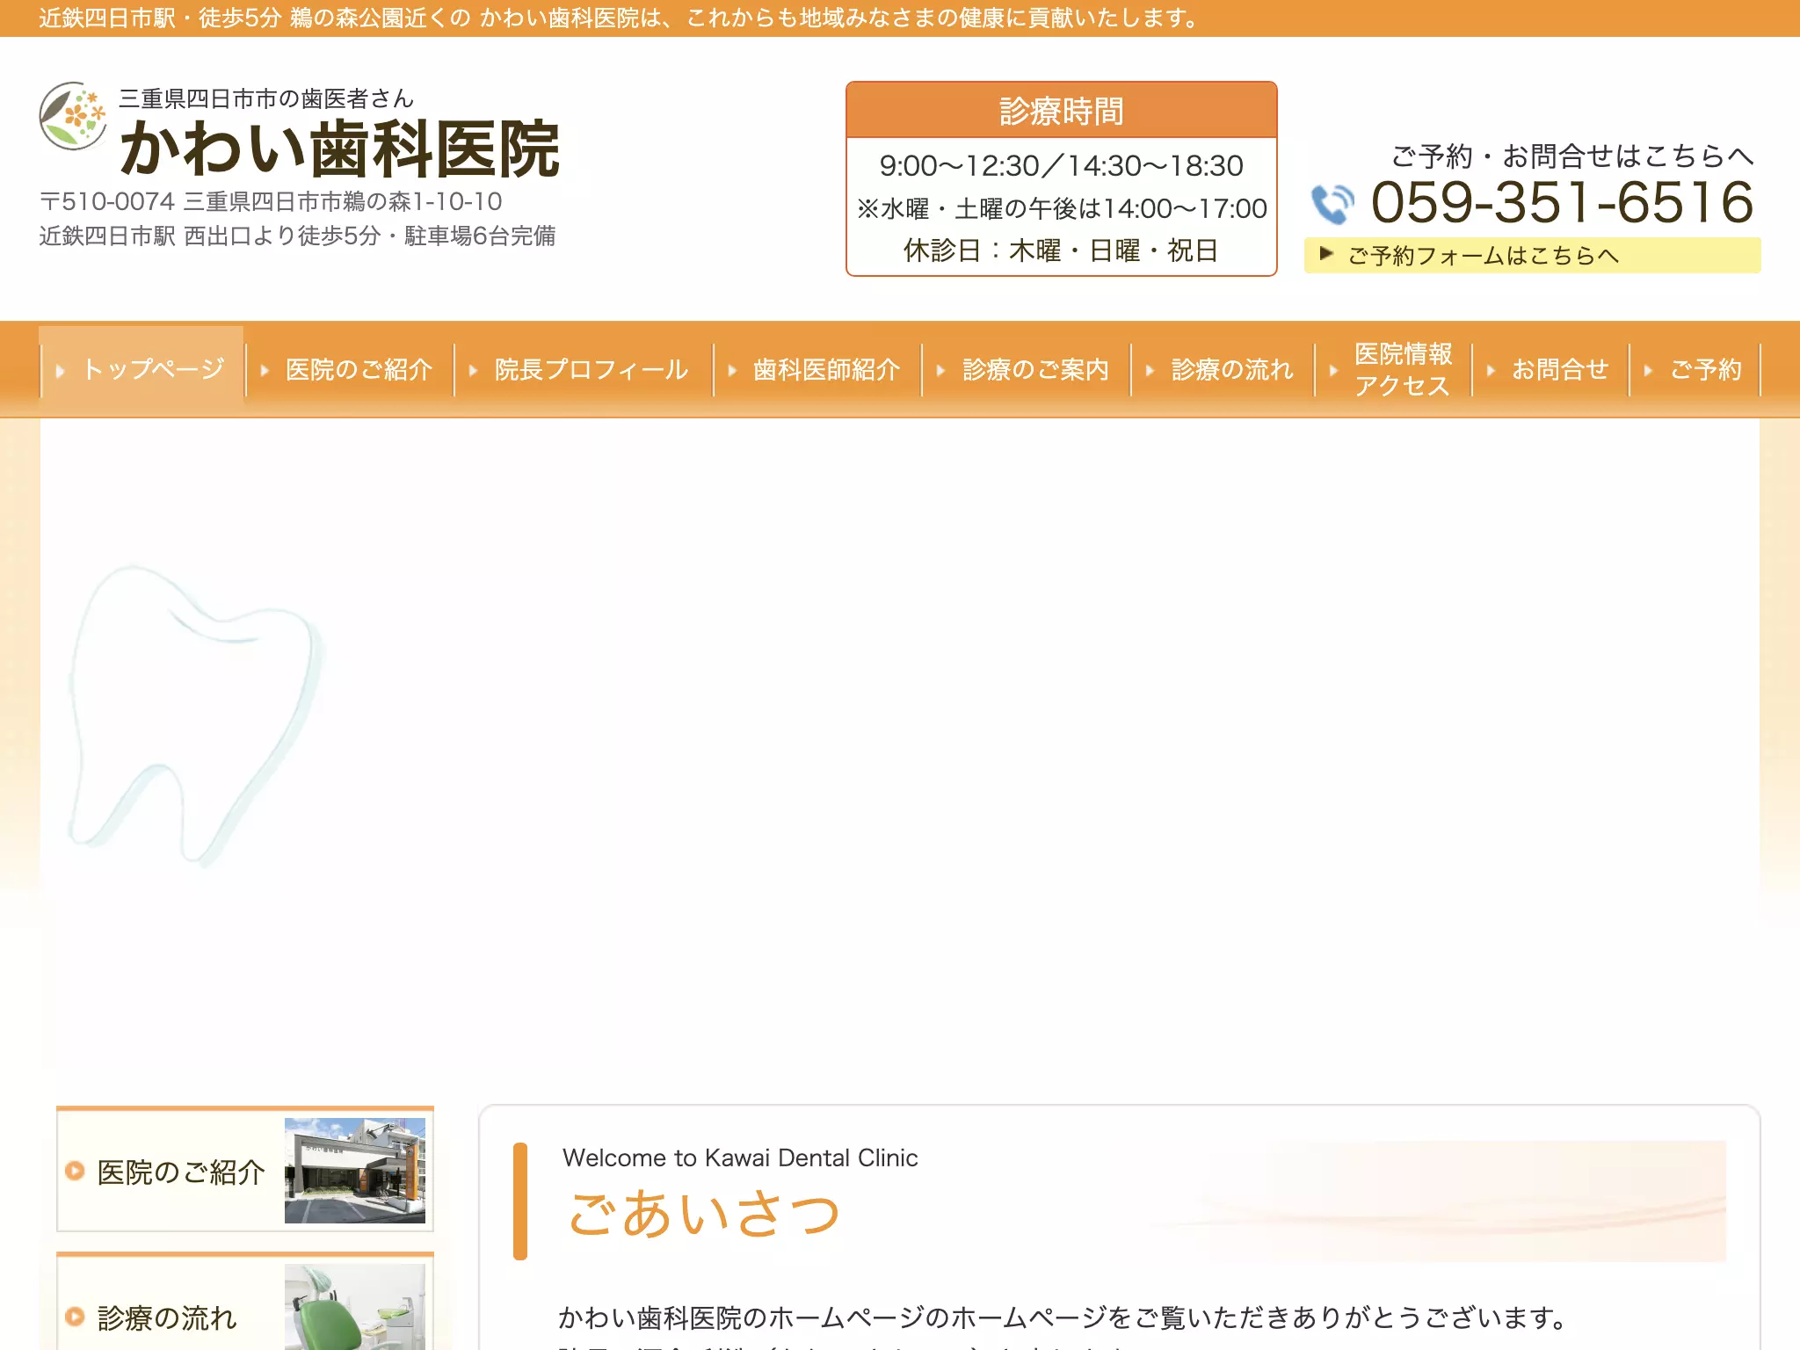Screen dimensions: 1800x1350
Task: Go to 診療の流れ in the navigation bar
Action: [1223, 369]
